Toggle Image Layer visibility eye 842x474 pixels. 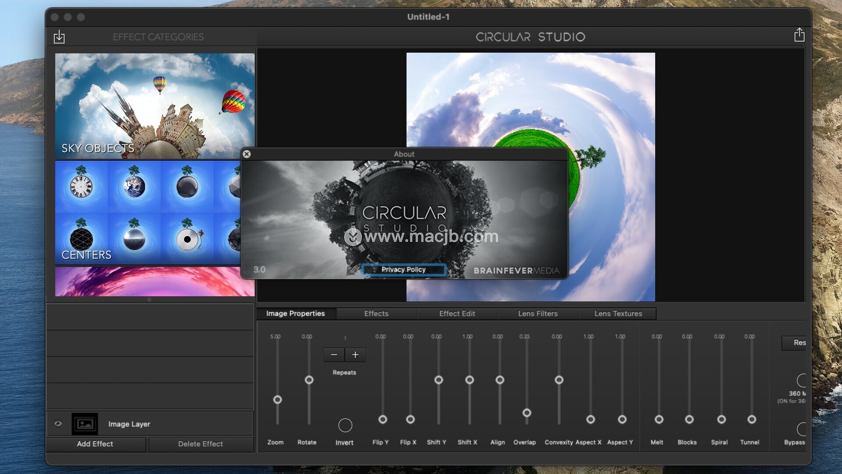tap(58, 424)
